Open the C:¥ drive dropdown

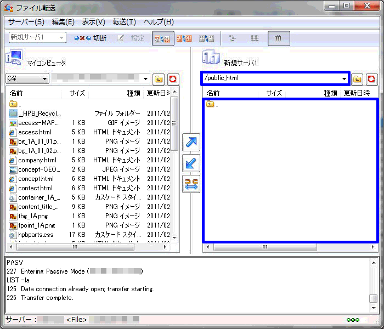pos(27,78)
